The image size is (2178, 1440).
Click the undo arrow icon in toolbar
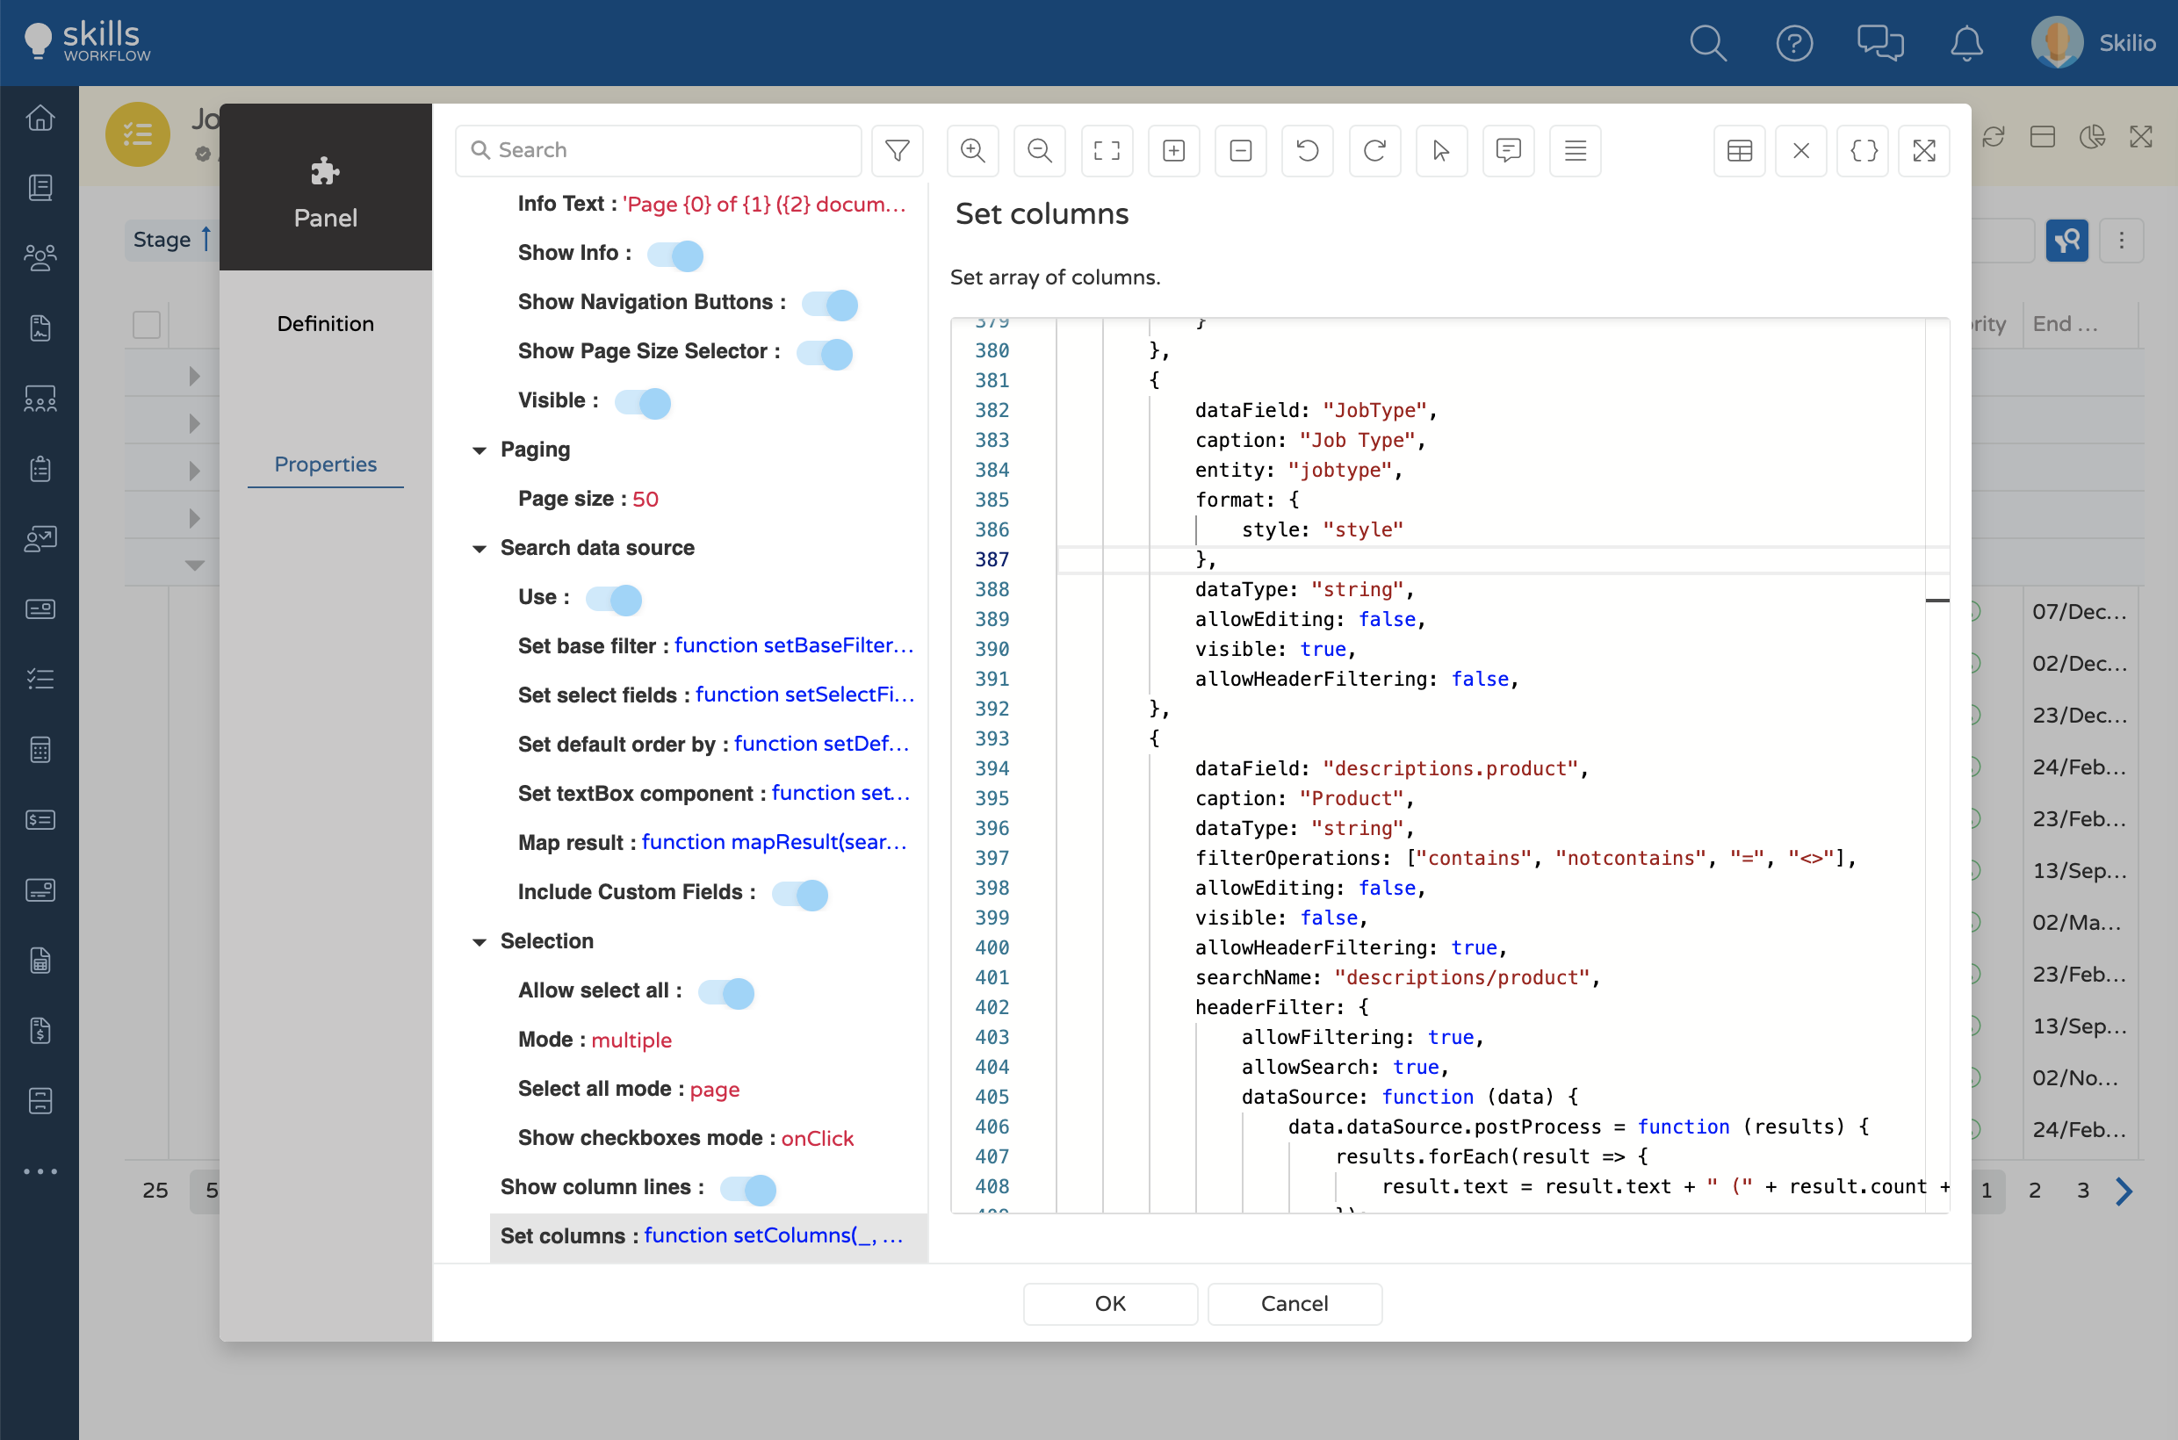(x=1306, y=149)
